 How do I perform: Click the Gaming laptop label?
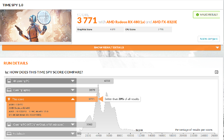coord(22,90)
